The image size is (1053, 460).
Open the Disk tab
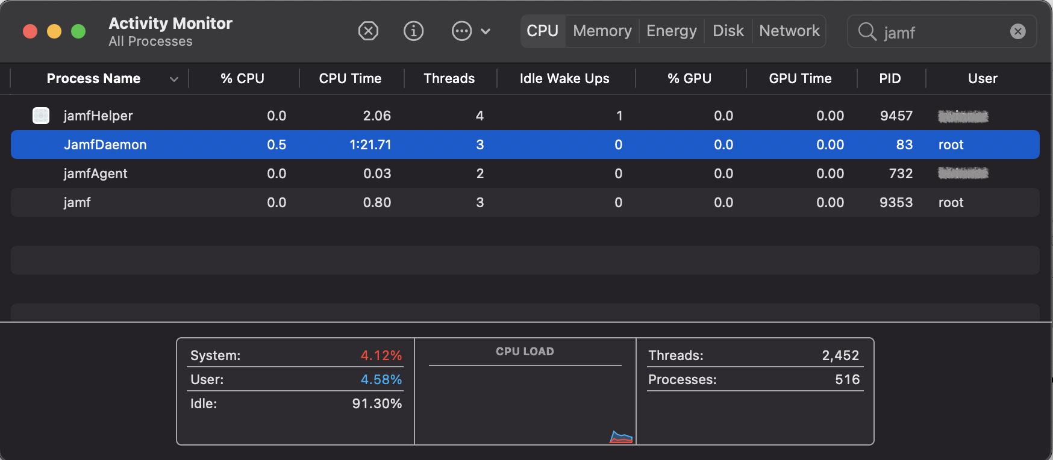(728, 31)
